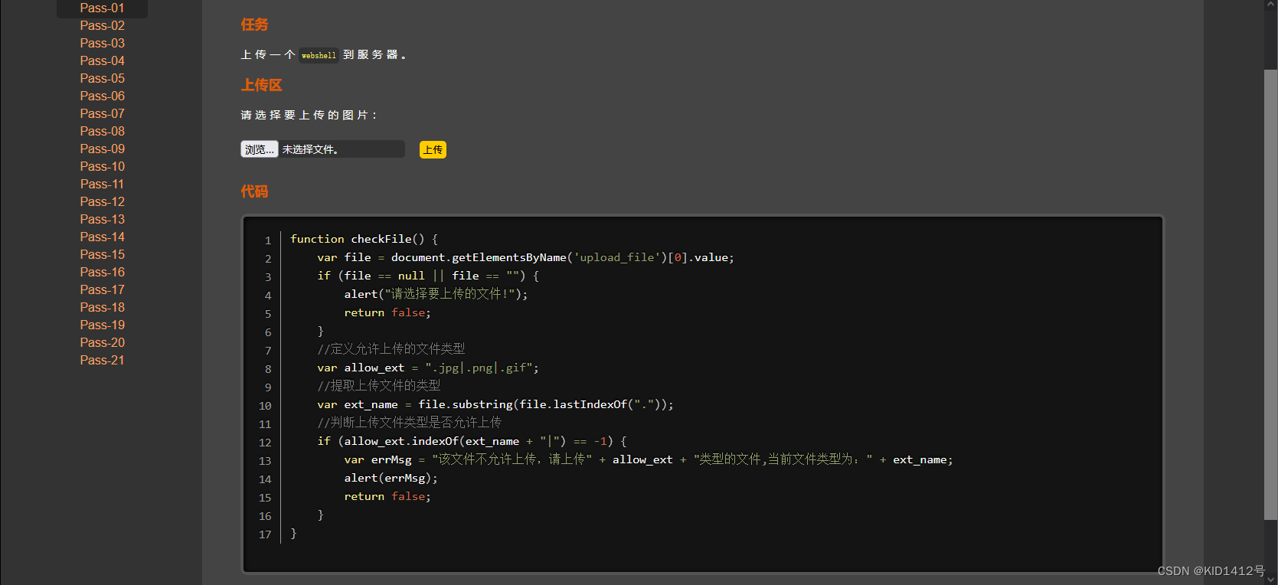Click the code line defining var allow_ext
This screenshot has height=585, width=1278.
click(x=428, y=368)
